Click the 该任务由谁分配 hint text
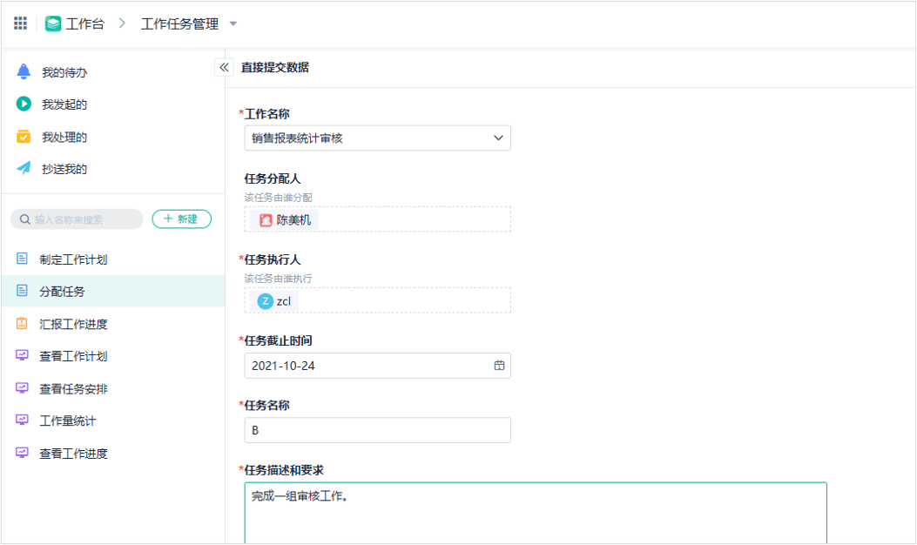 (279, 198)
